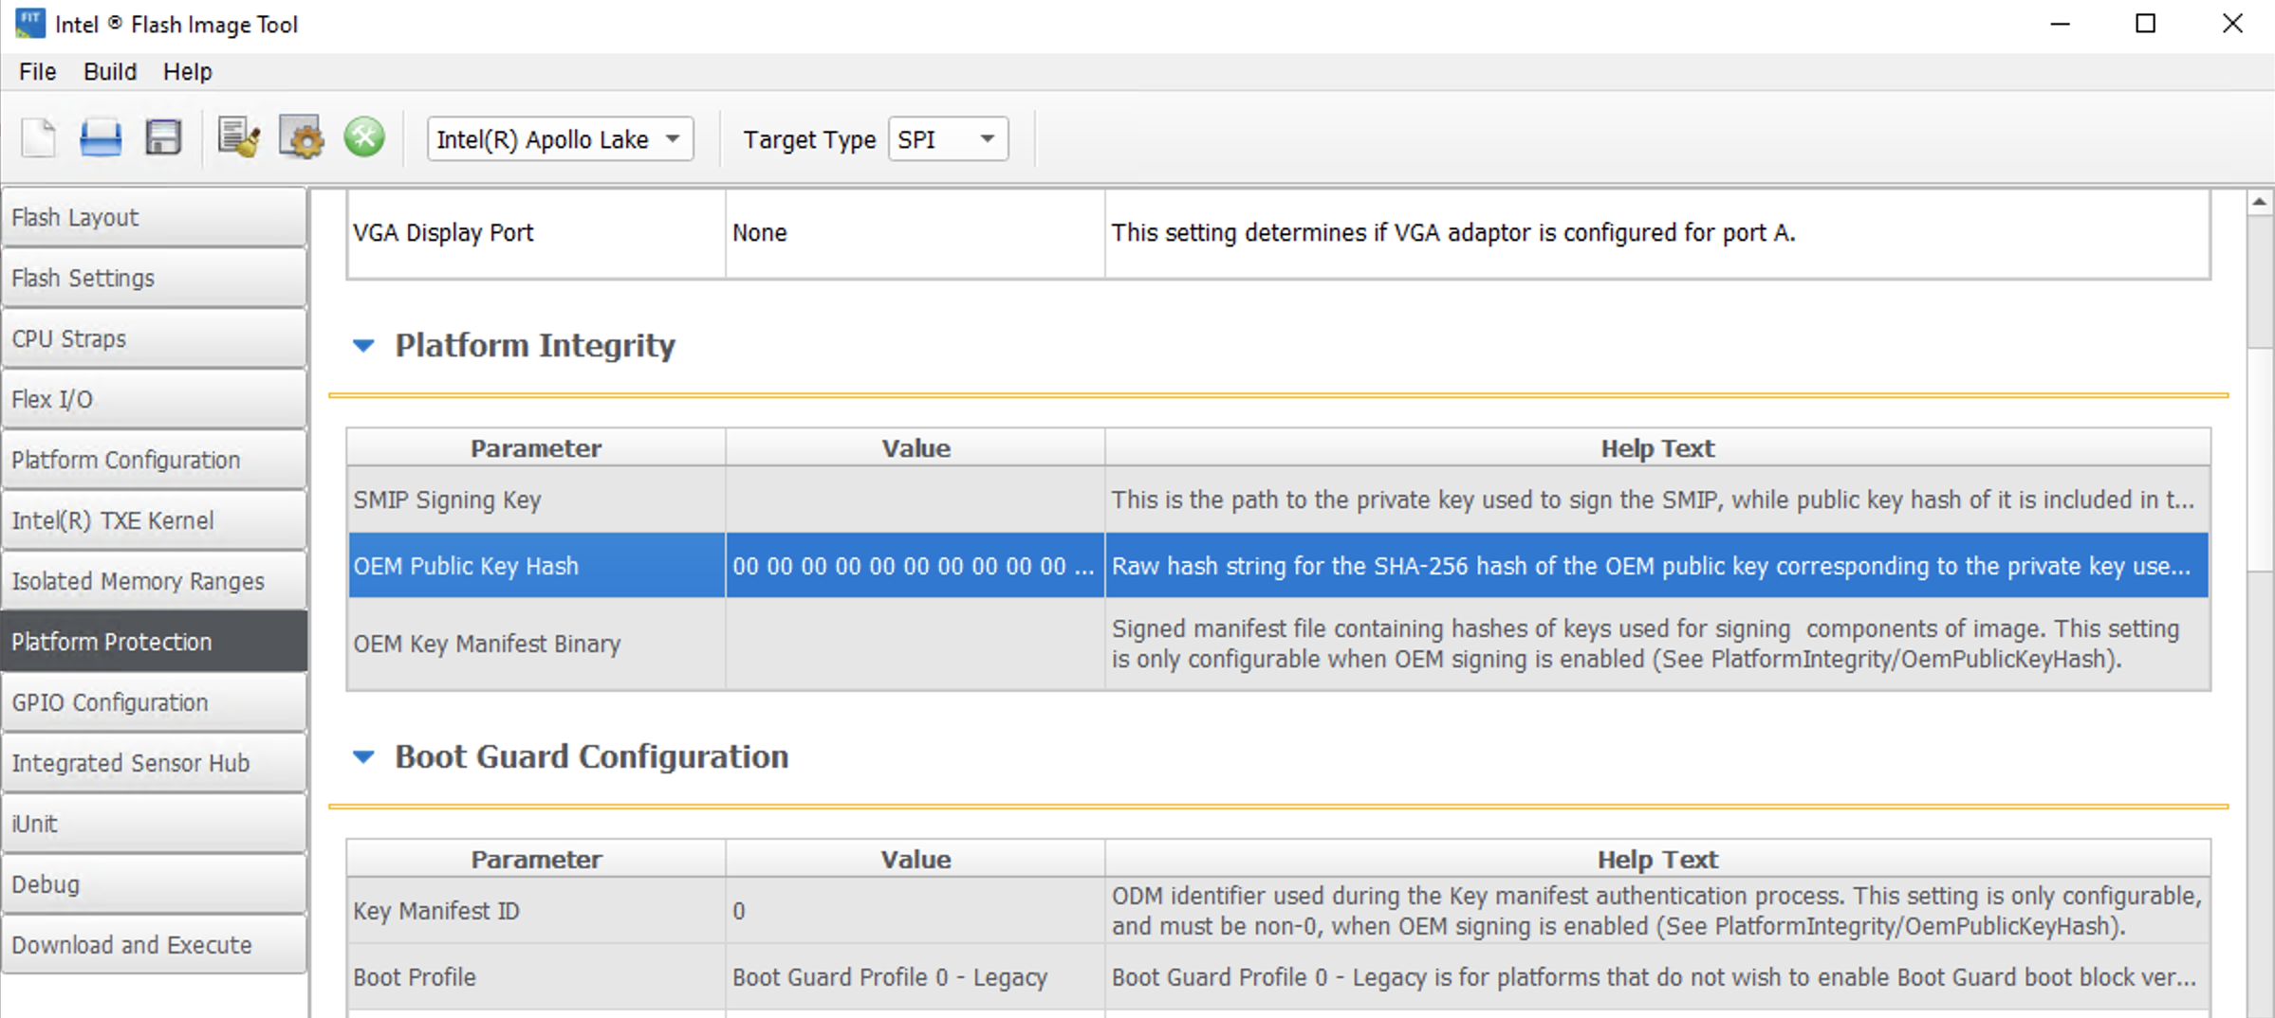Click the Build settings gear icon

coord(302,138)
